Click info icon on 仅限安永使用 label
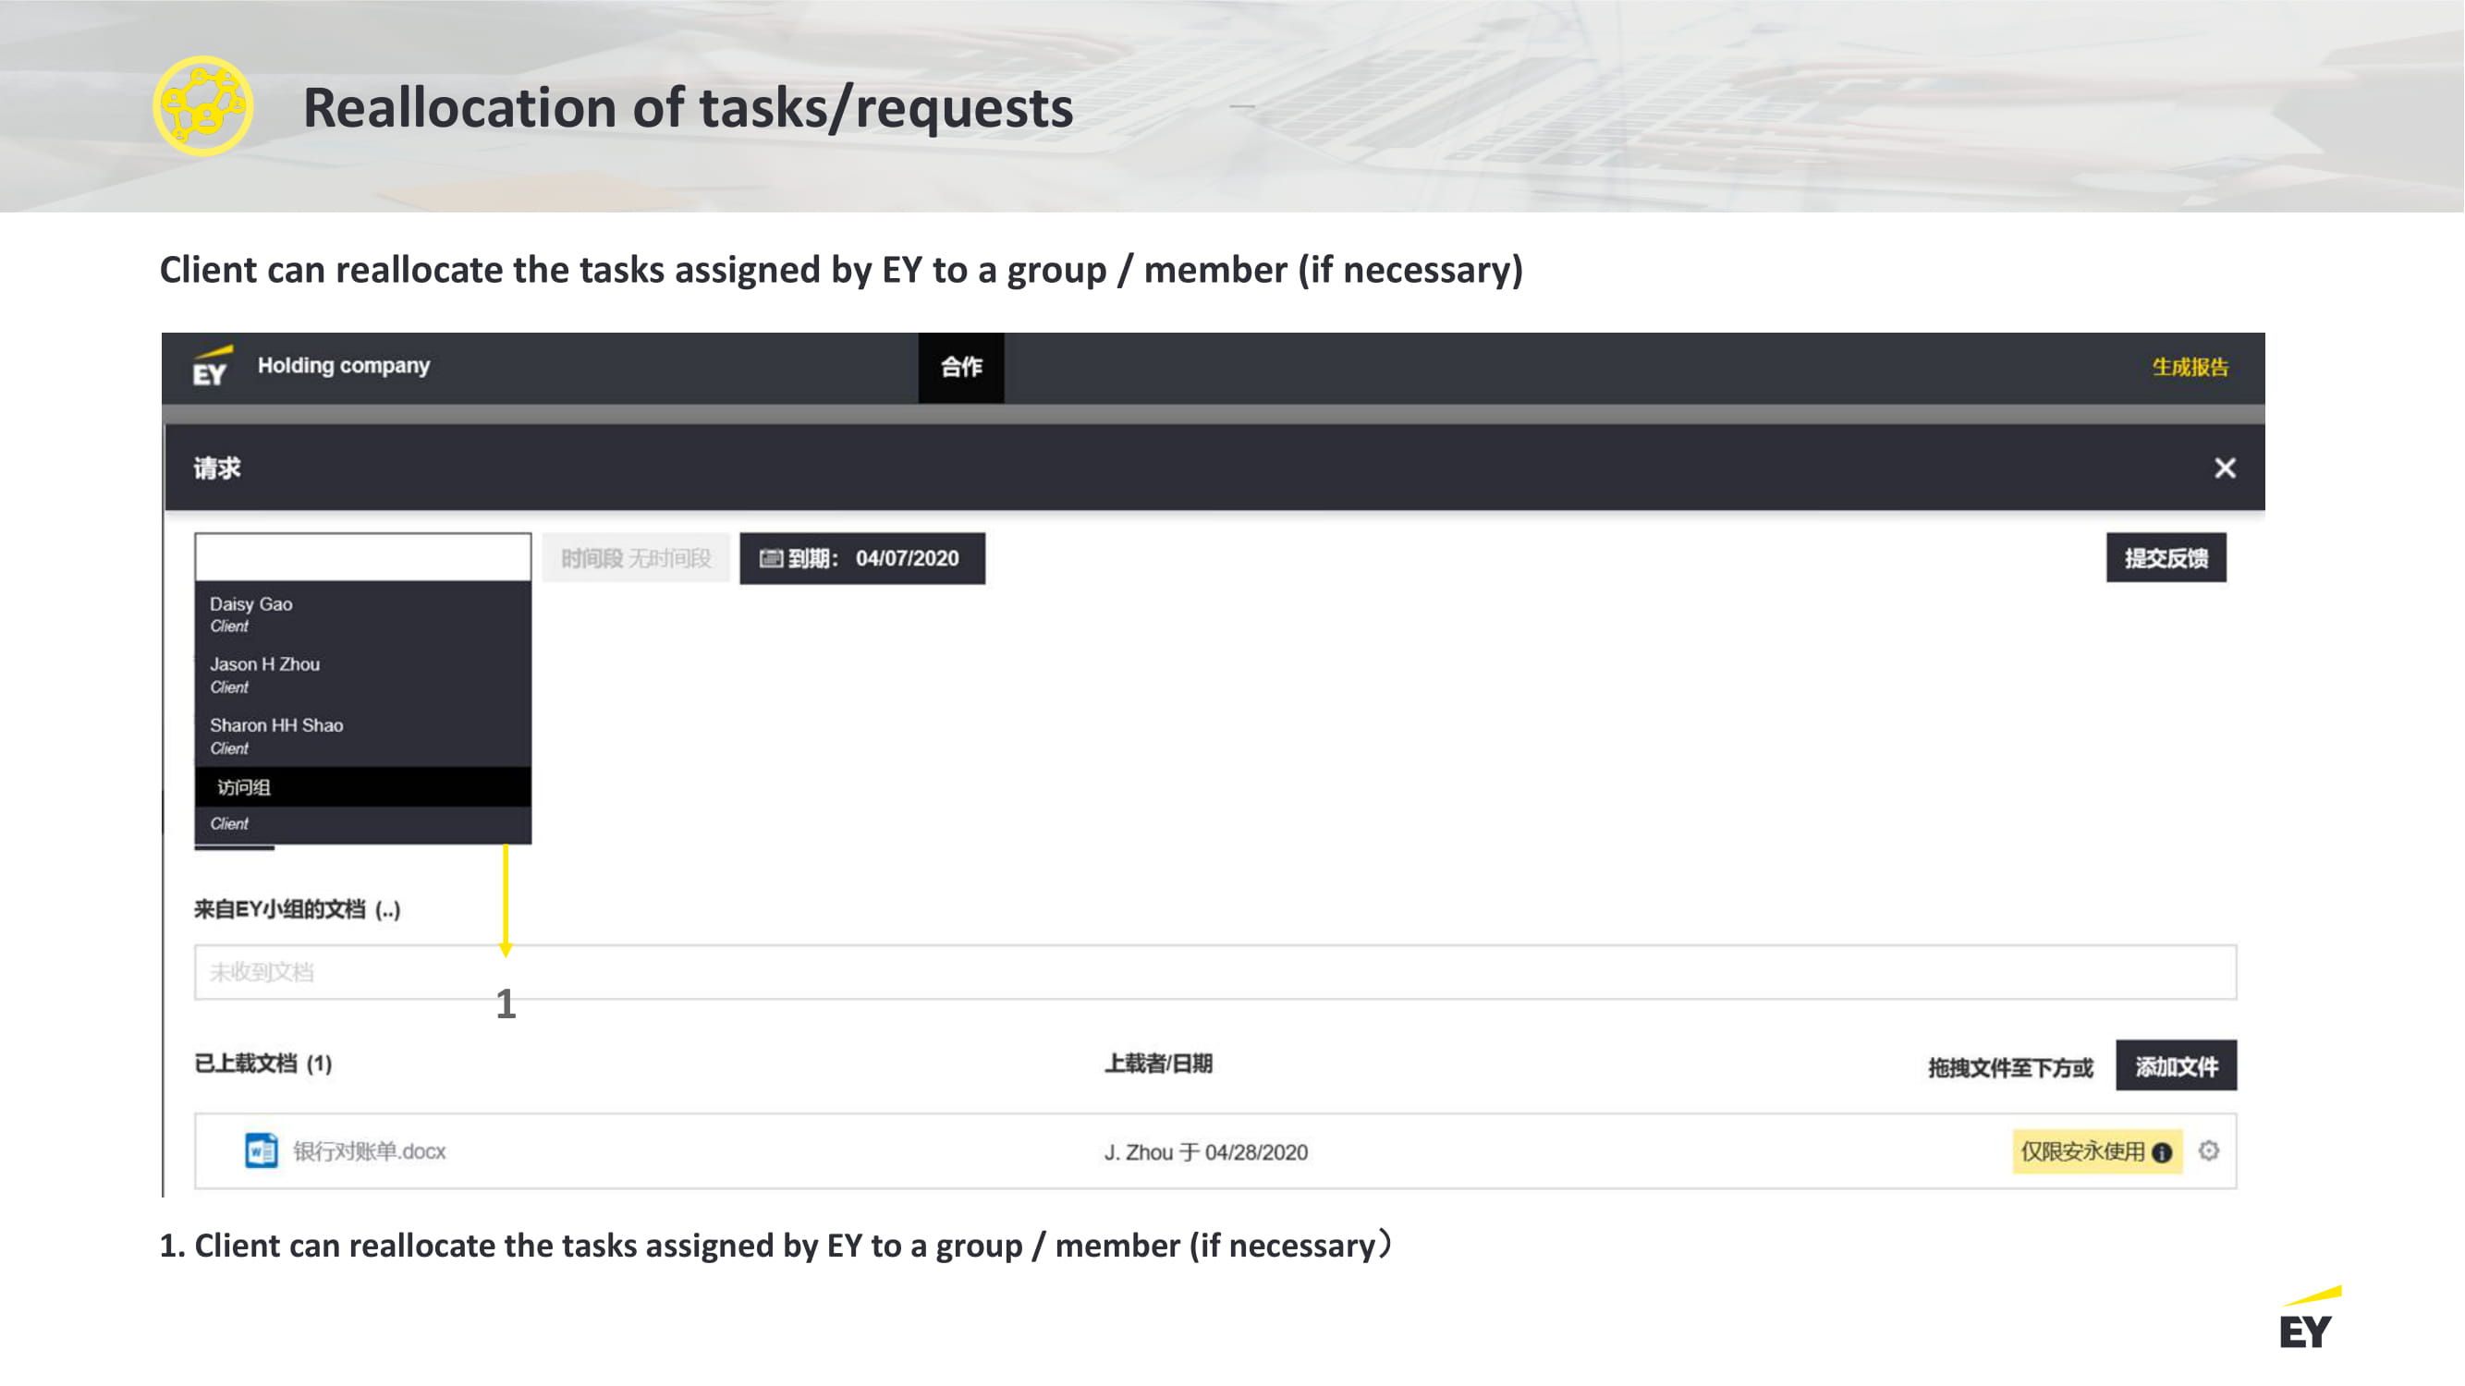Image resolution: width=2465 pixels, height=1386 pixels. [x=2162, y=1152]
